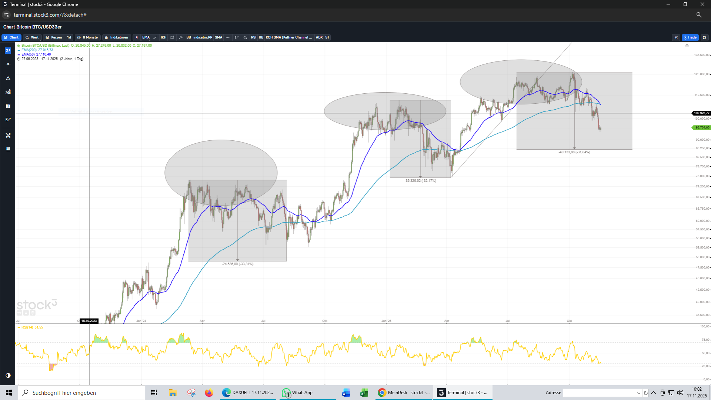Image resolution: width=711 pixels, height=400 pixels.
Task: Select the triangle shape drawing tool
Action: coord(8,78)
